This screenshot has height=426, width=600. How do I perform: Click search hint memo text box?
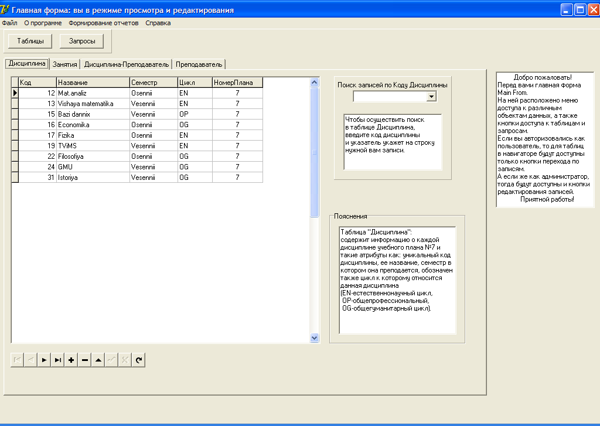coord(393,142)
